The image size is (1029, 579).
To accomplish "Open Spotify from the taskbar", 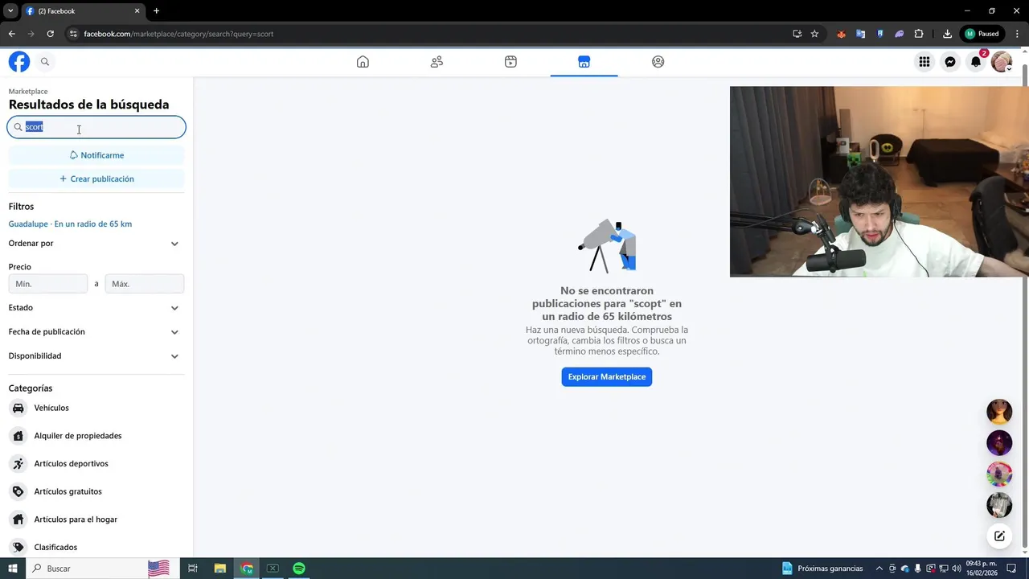I will (299, 569).
